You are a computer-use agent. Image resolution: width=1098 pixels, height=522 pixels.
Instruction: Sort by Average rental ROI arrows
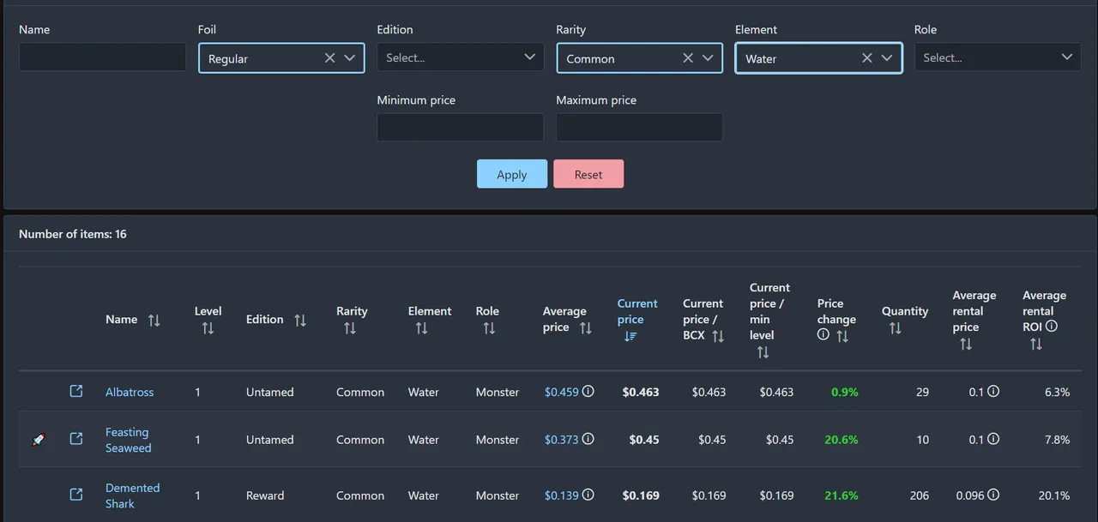click(1036, 344)
